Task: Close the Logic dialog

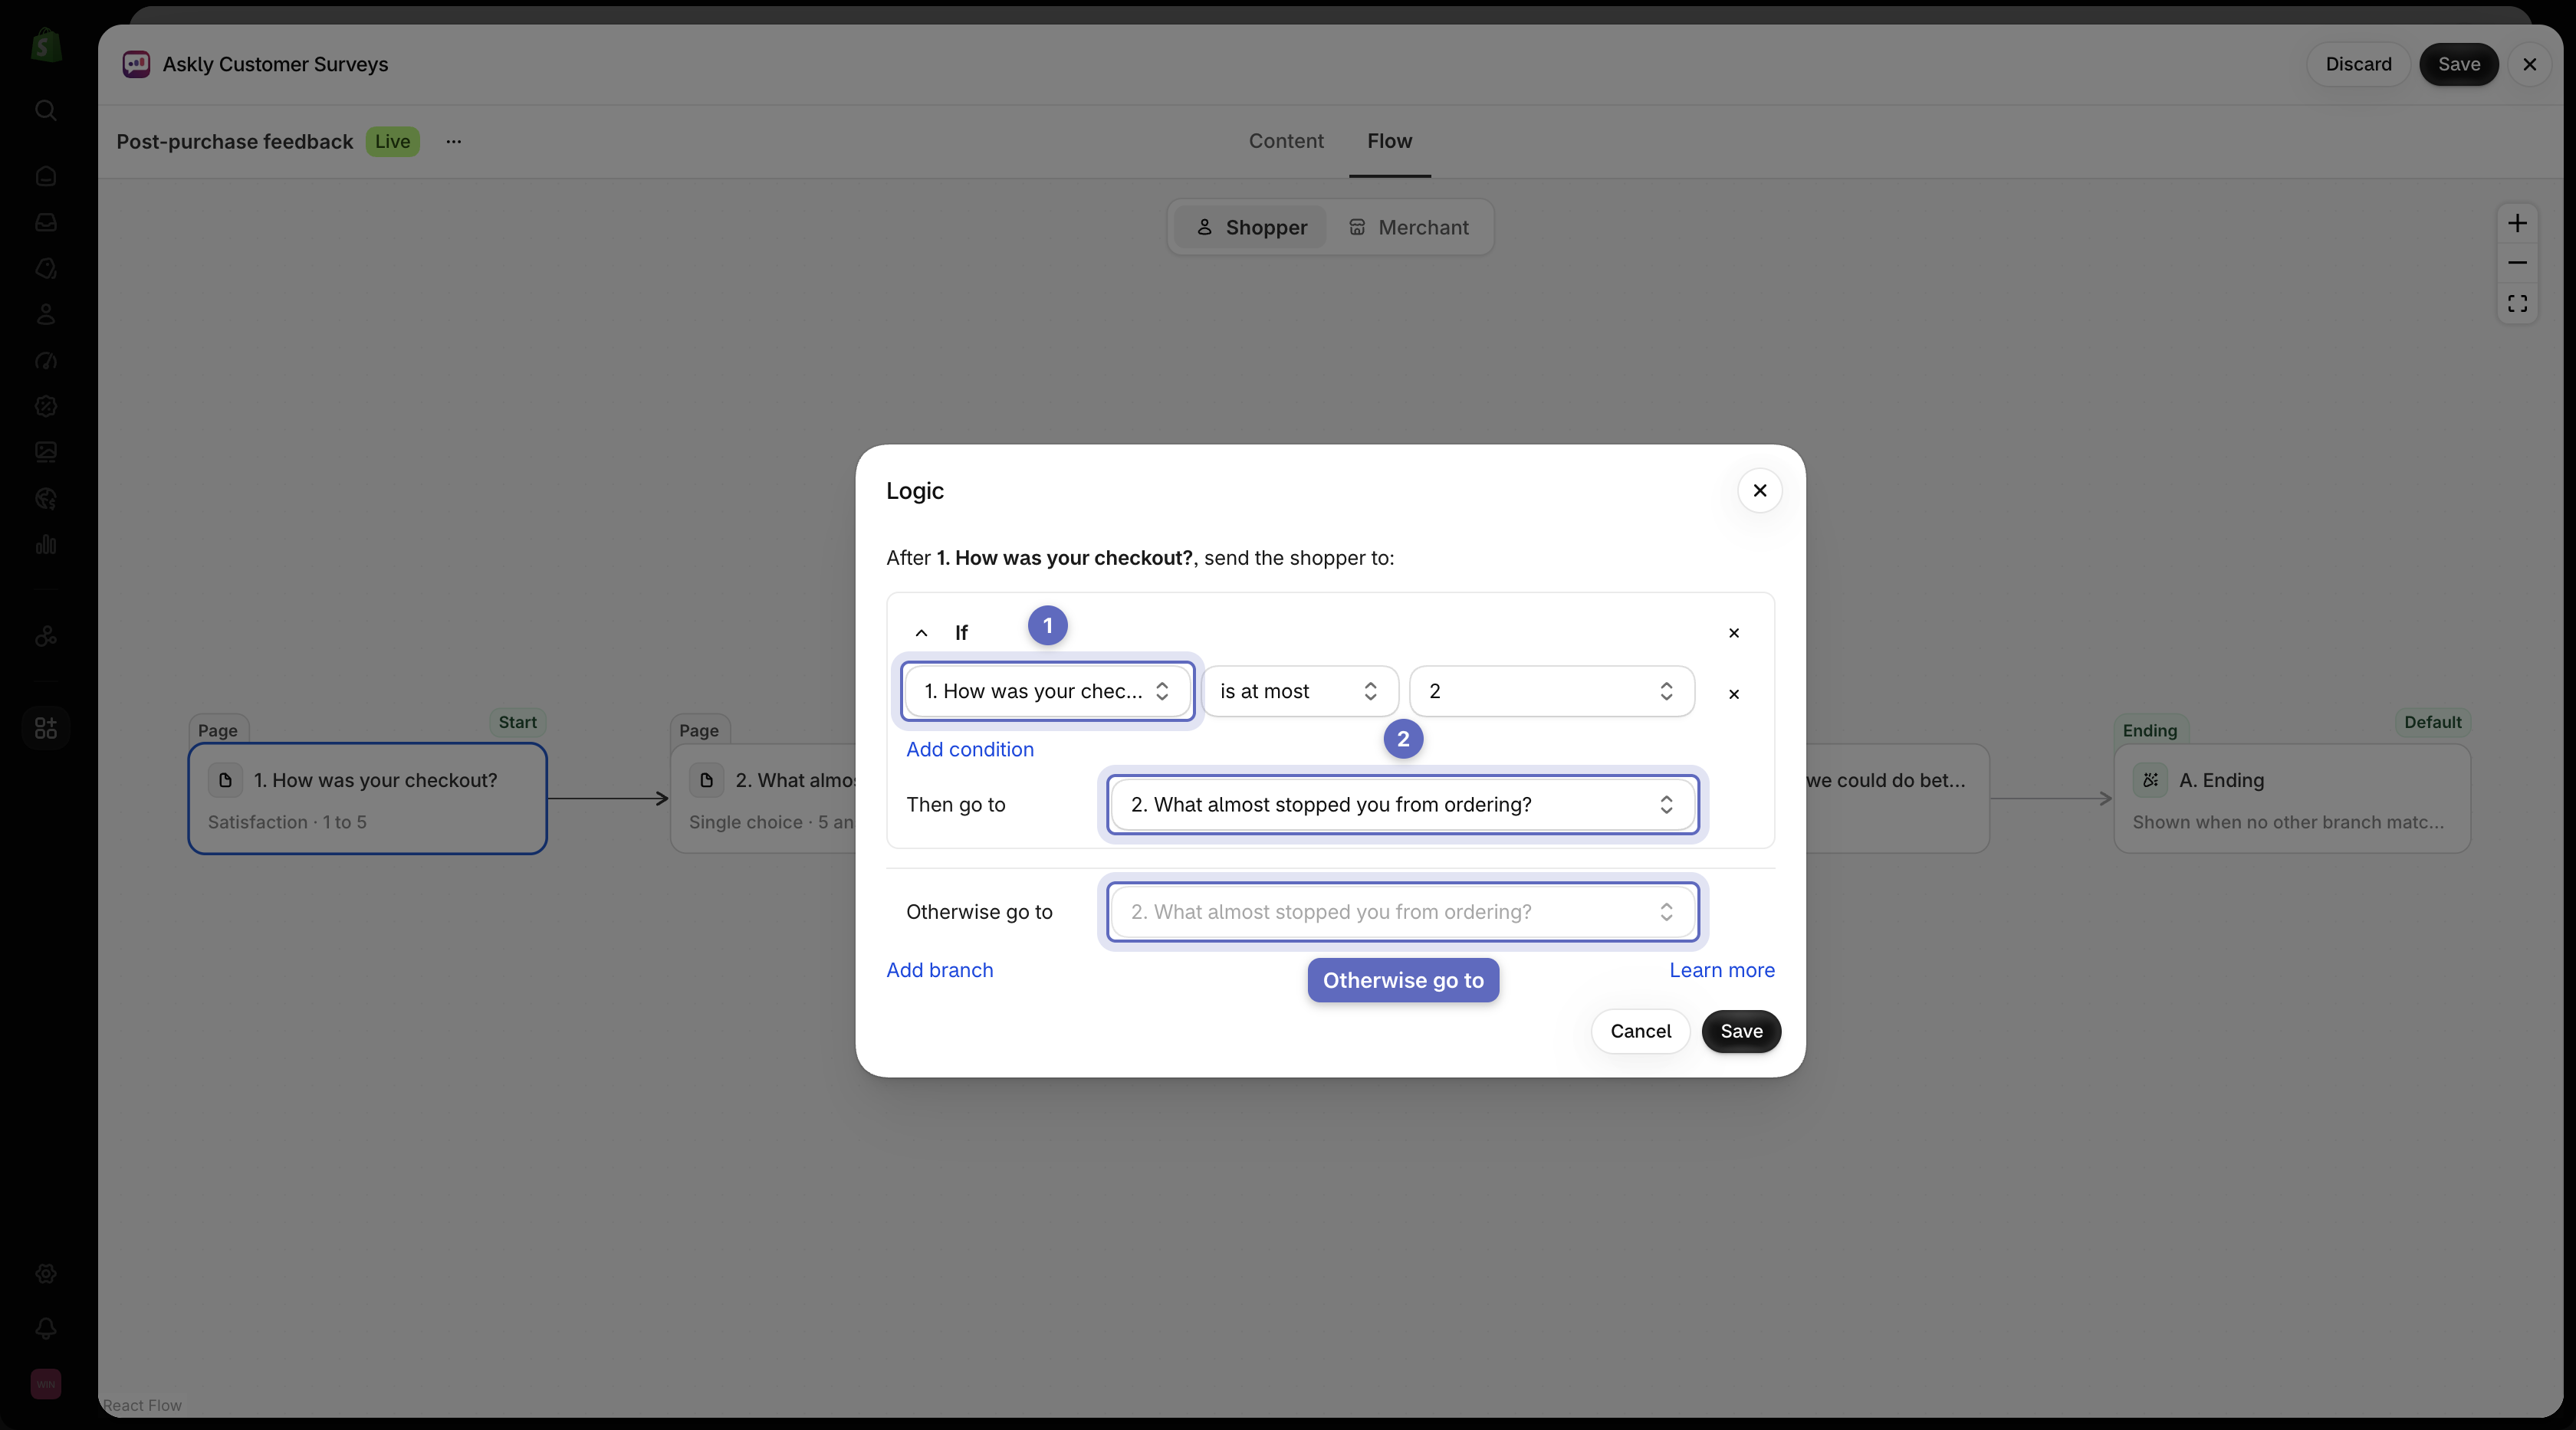Action: tap(1760, 490)
